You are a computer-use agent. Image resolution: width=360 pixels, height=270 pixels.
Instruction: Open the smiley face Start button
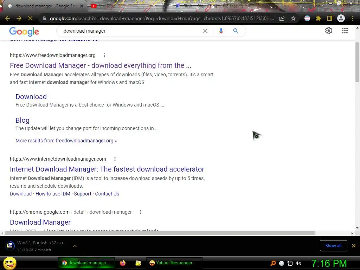[x=9, y=263]
